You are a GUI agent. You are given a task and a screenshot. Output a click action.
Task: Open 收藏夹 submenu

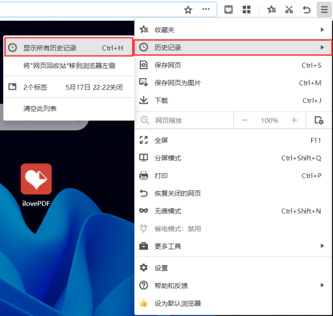pyautogui.click(x=233, y=29)
